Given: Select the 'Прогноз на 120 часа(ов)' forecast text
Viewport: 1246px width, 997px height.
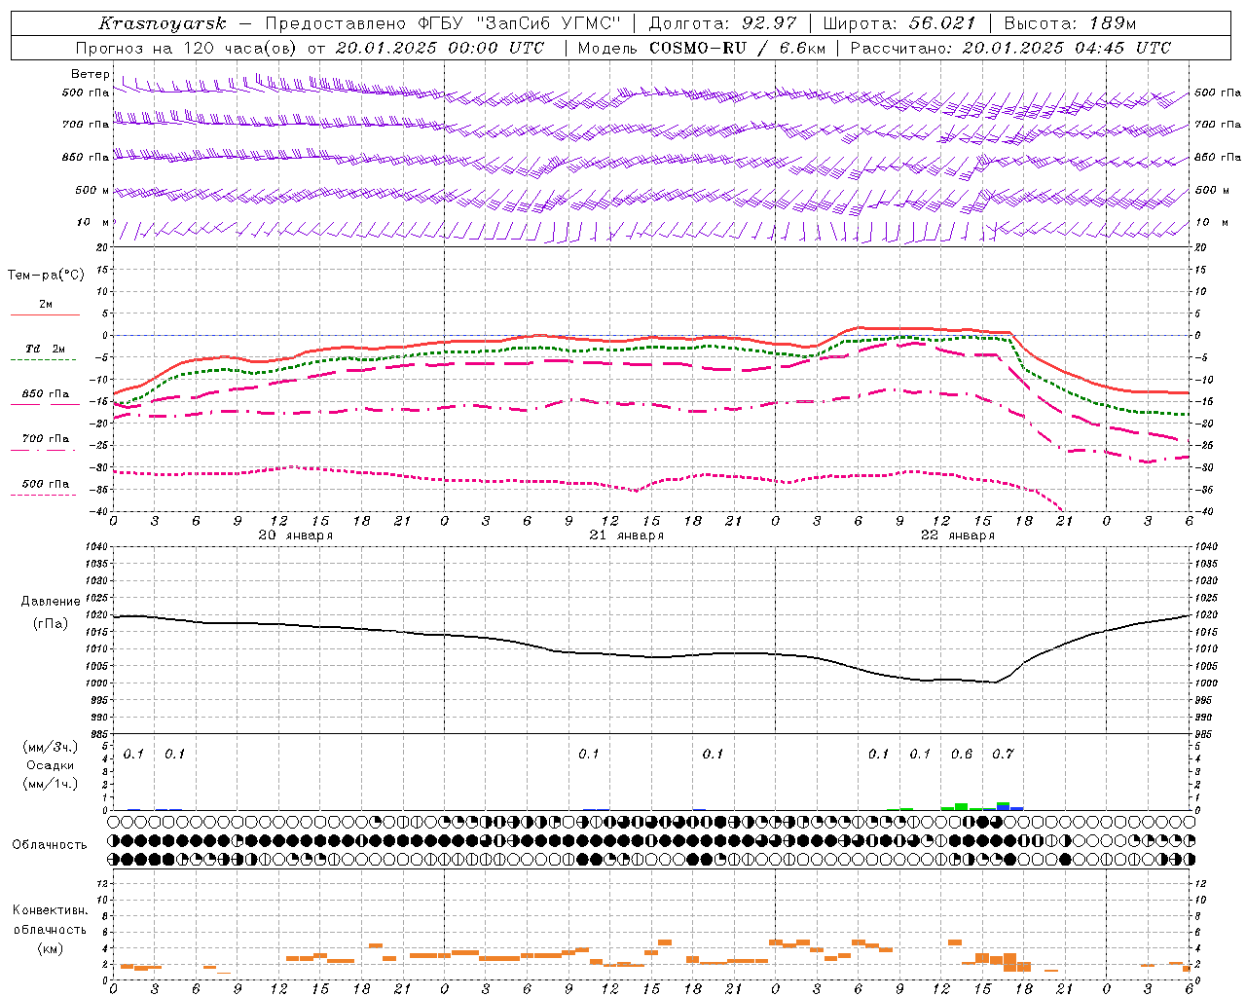Looking at the screenshot, I should coord(187,48).
